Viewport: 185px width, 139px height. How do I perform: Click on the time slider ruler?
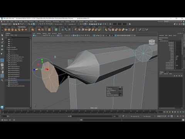pyautogui.click(x=80, y=112)
